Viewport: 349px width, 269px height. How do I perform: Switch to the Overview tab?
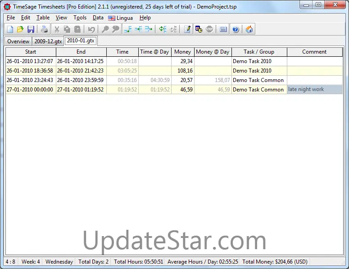(18, 41)
